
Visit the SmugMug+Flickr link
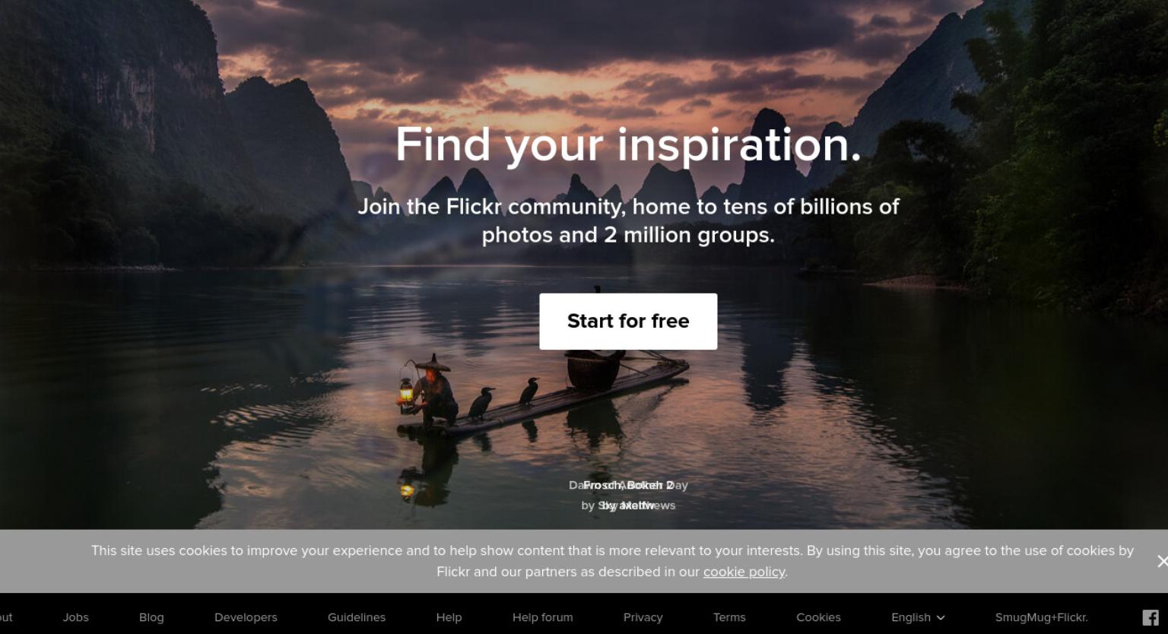click(1041, 617)
